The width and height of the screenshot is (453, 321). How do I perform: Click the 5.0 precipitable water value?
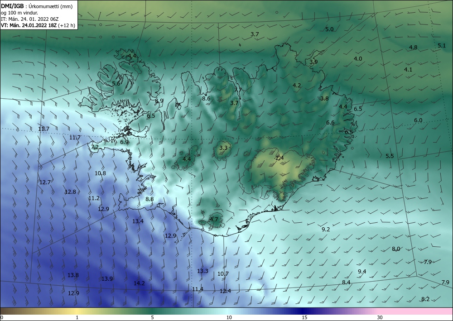[329, 29]
